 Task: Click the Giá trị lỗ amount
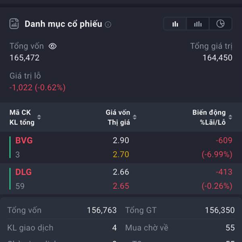(x=38, y=88)
